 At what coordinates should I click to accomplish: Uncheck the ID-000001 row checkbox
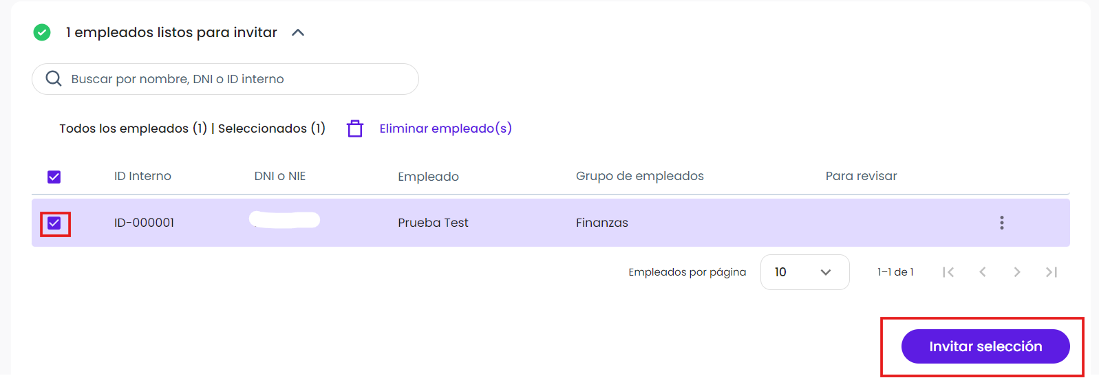[54, 223]
